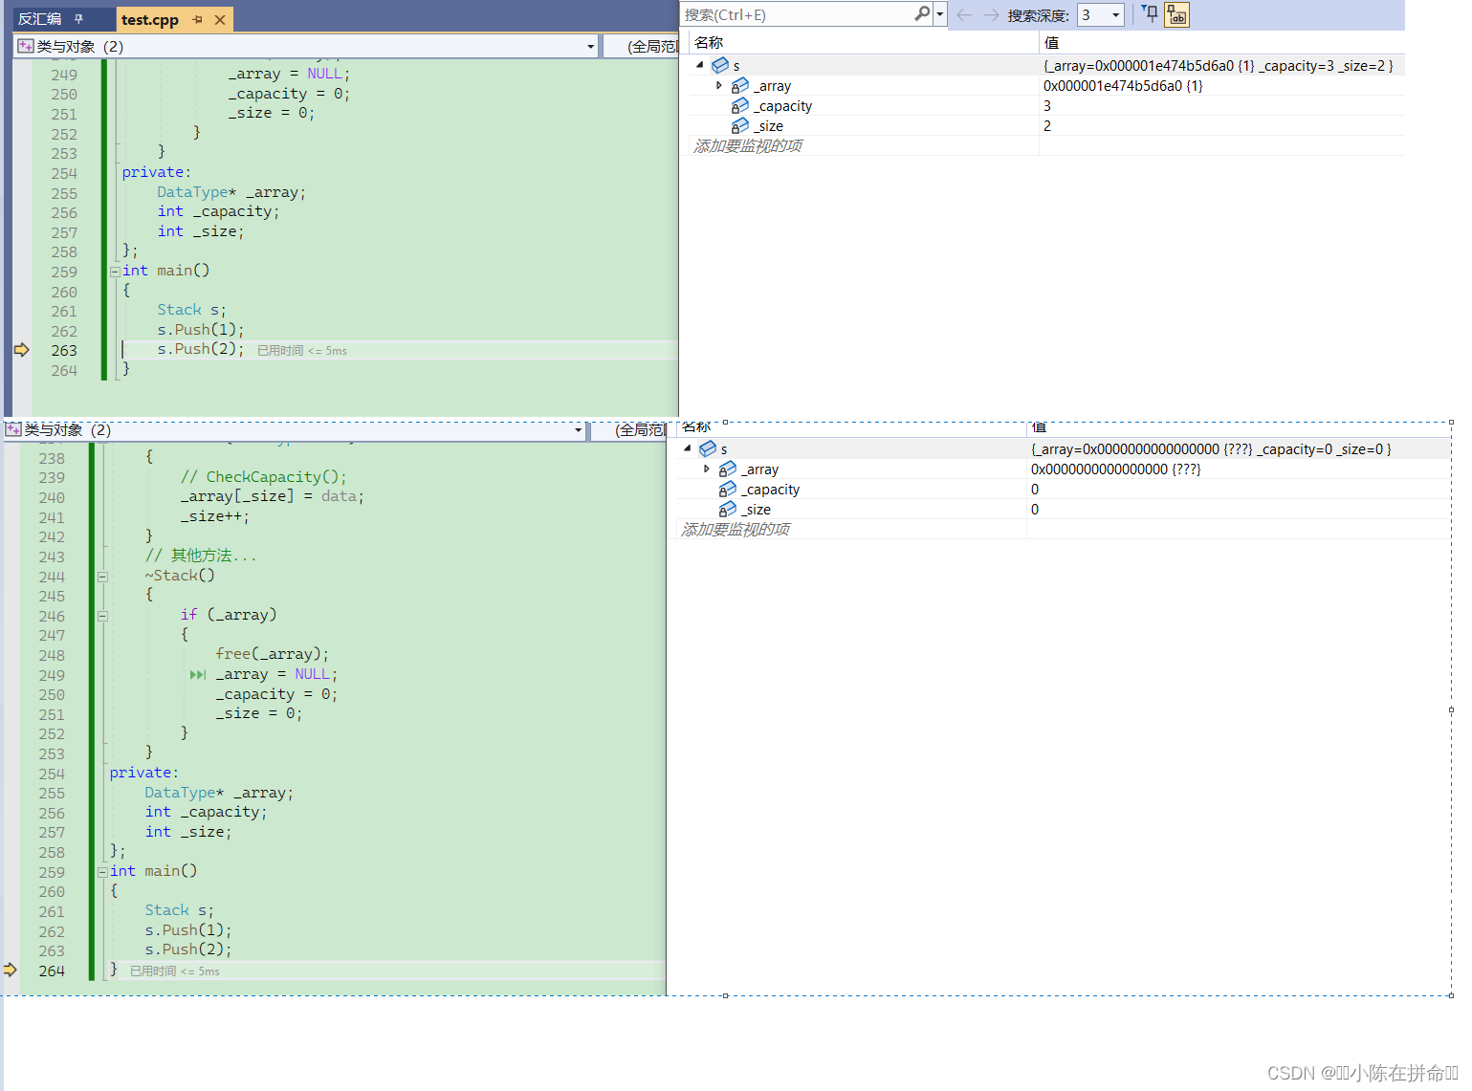Click the 值 column header in upper watch
This screenshot has height=1091, width=1472.
1051,42
